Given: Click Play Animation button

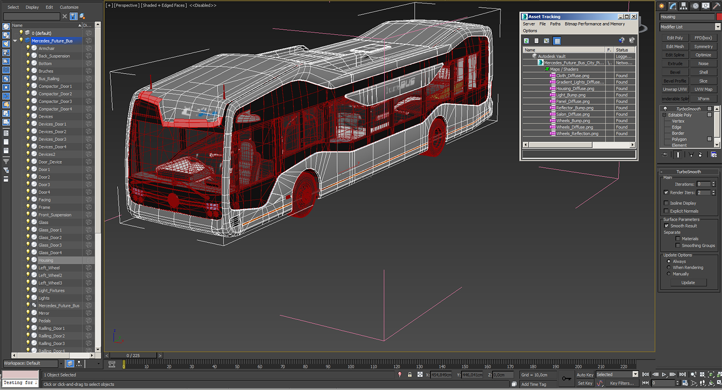Looking at the screenshot, I should [664, 374].
